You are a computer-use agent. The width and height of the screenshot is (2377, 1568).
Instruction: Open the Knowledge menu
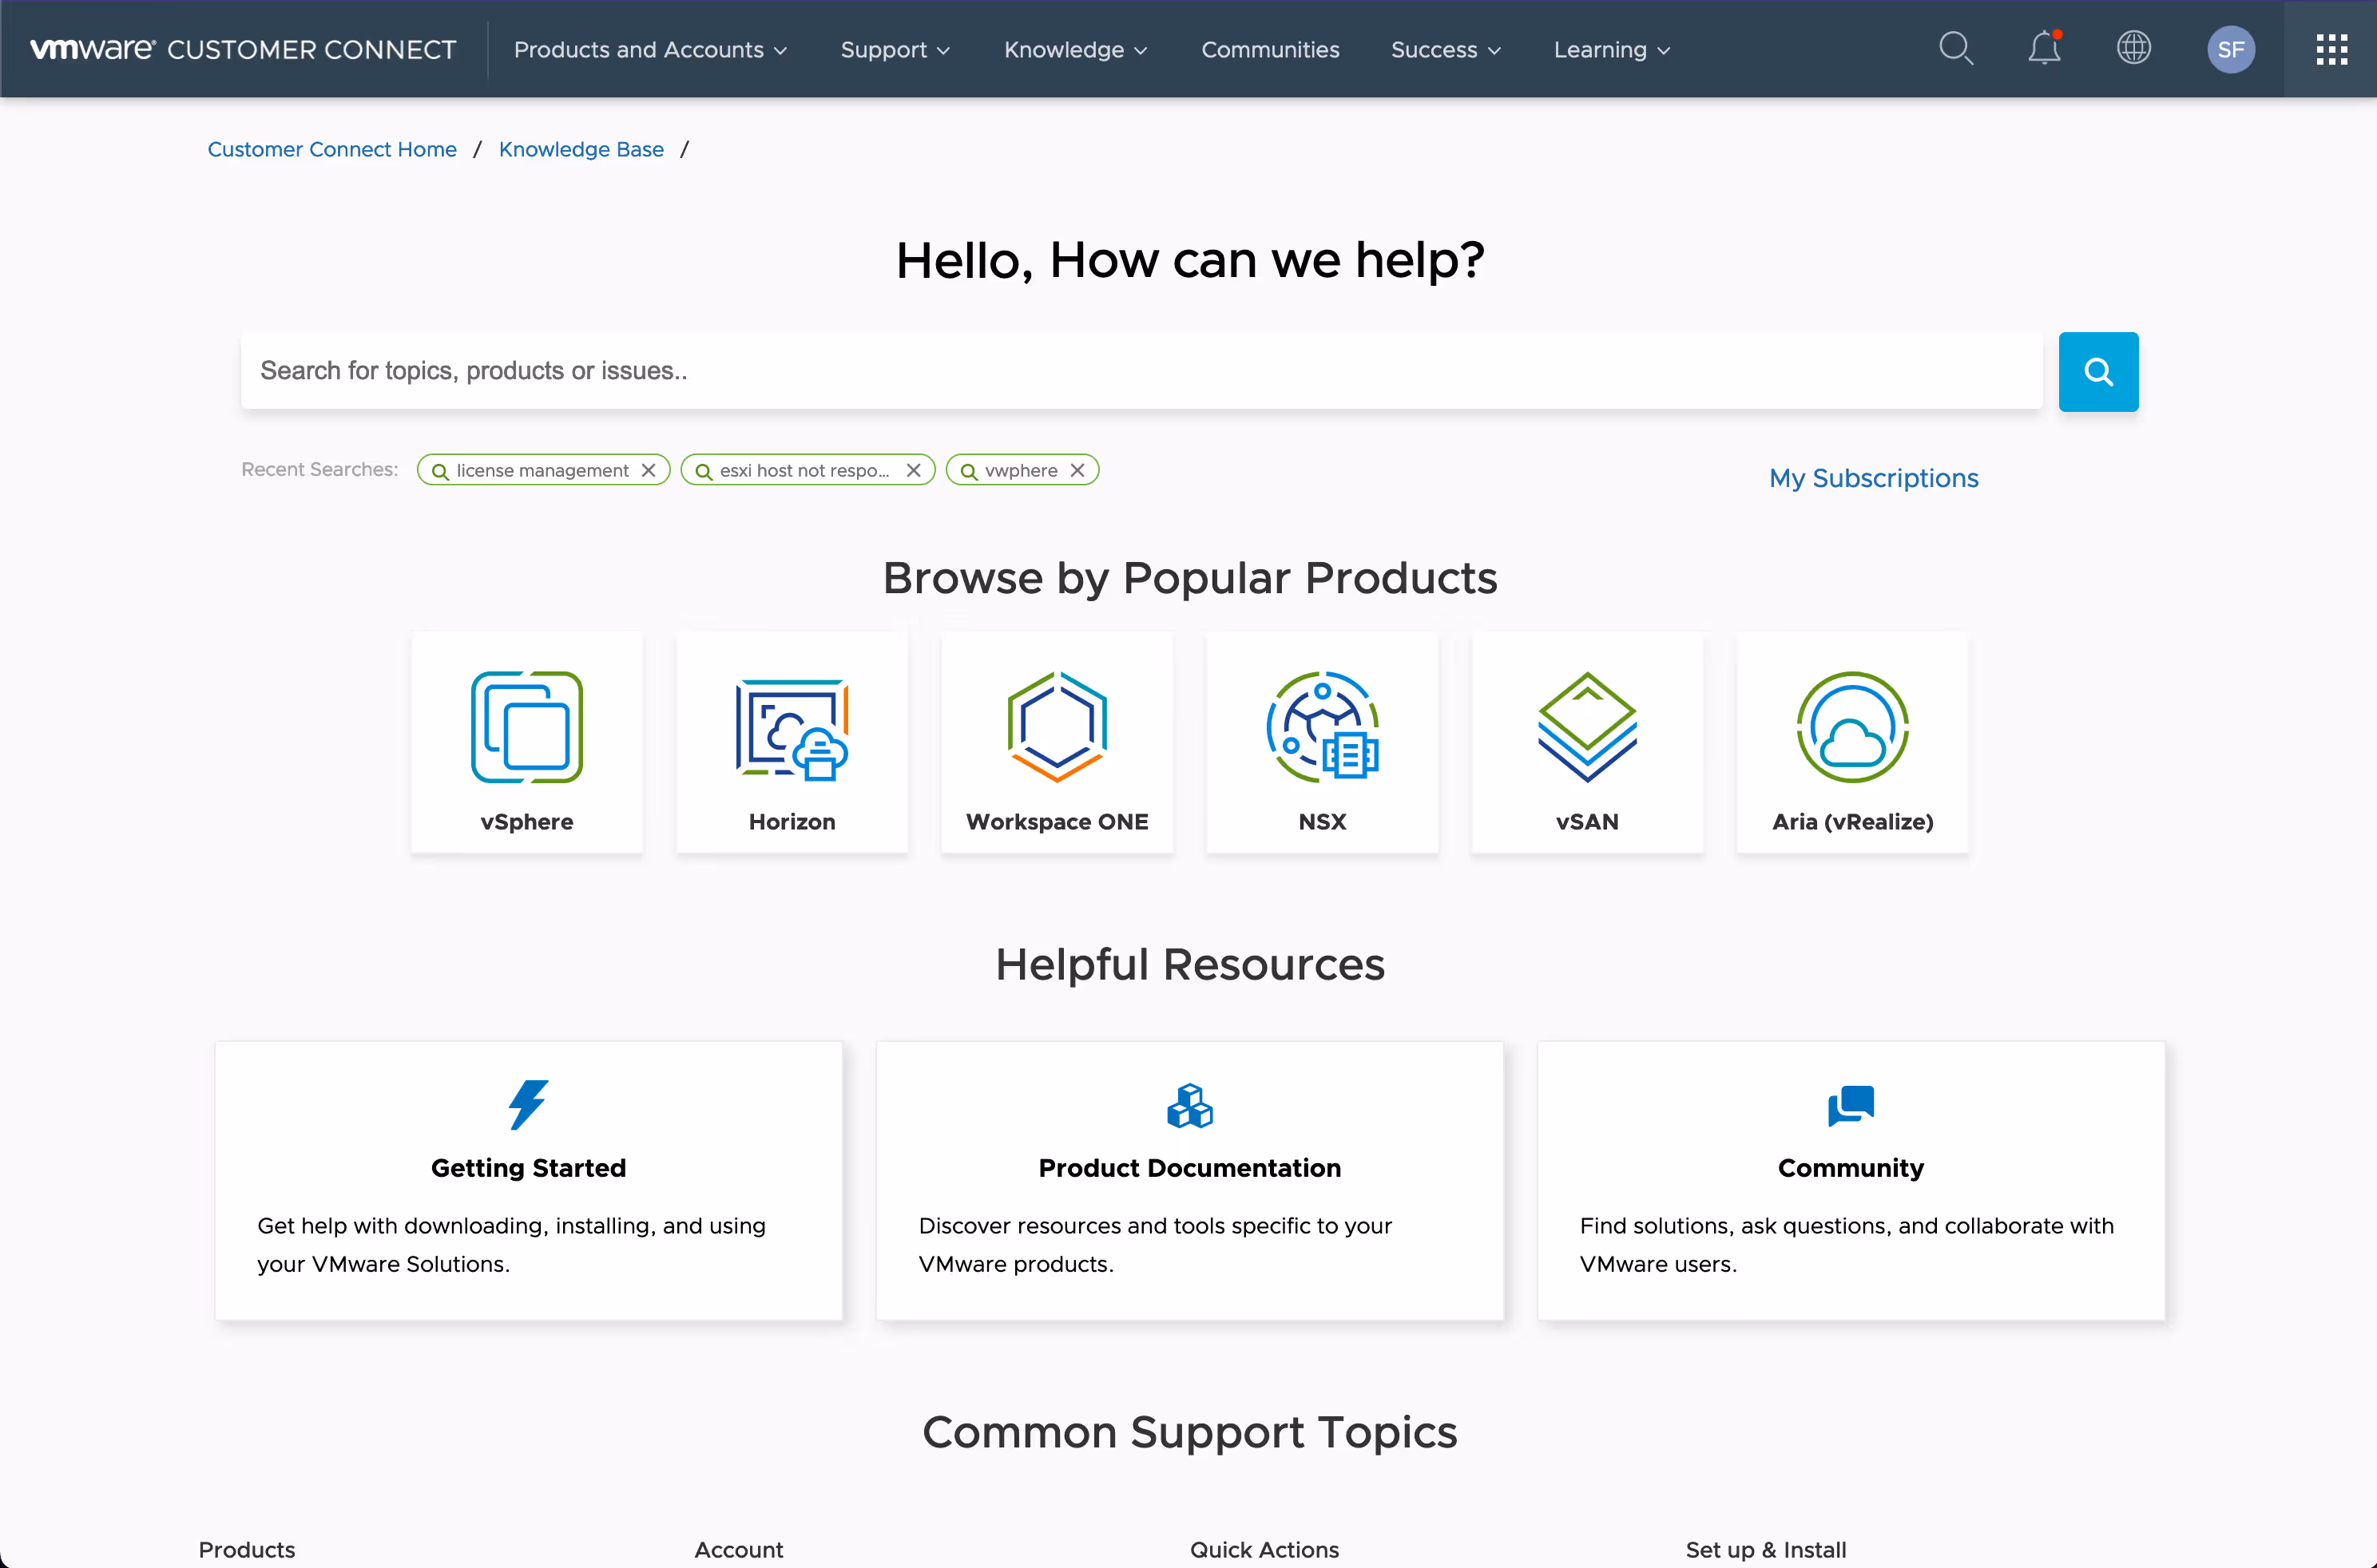tap(1074, 49)
